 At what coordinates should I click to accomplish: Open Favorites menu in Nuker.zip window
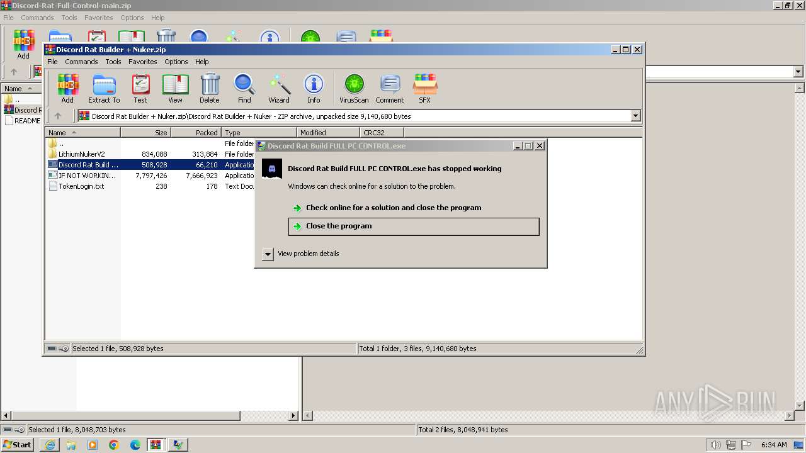click(143, 62)
